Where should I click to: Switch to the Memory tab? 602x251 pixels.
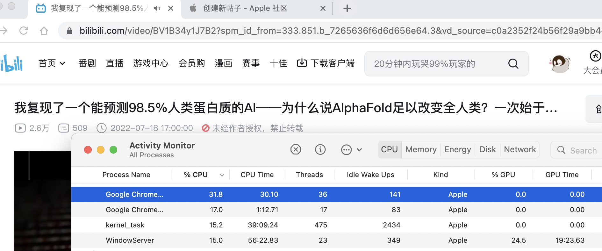(421, 149)
